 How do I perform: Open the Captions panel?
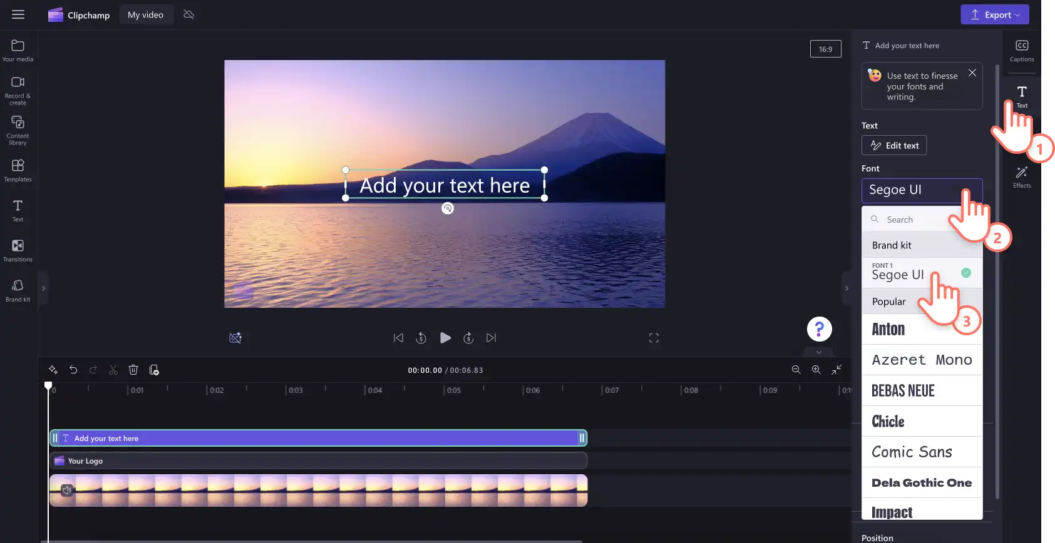(1022, 51)
